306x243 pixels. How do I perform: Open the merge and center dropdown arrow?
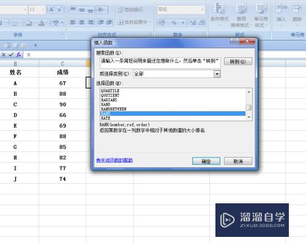coord(150,22)
